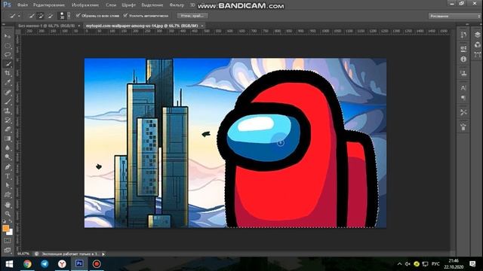Select the Dodge tool
This screenshot has height=271, width=483.
[8, 157]
